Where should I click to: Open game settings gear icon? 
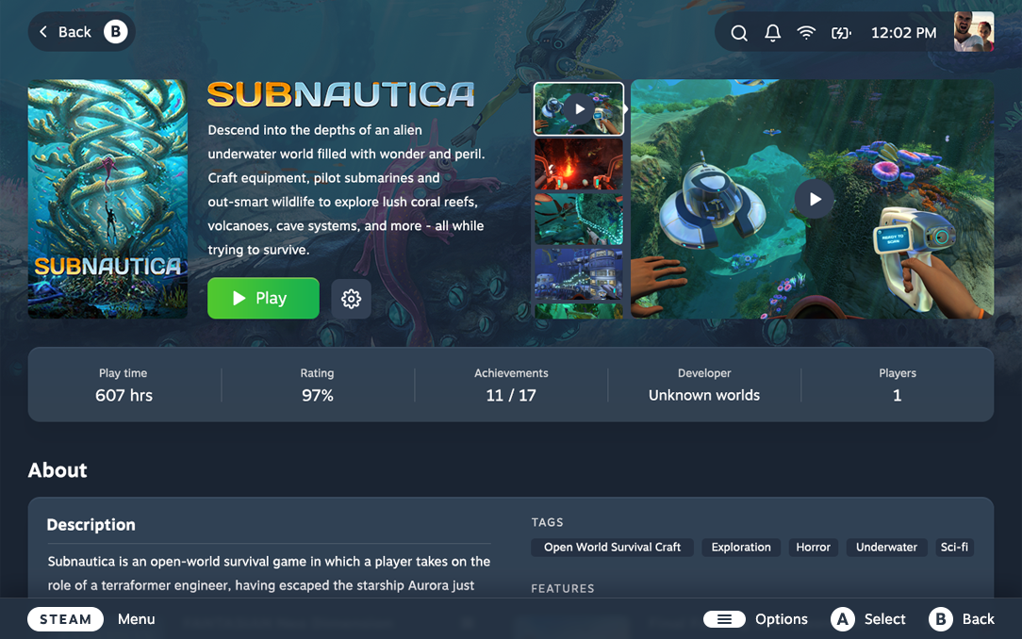pos(352,299)
